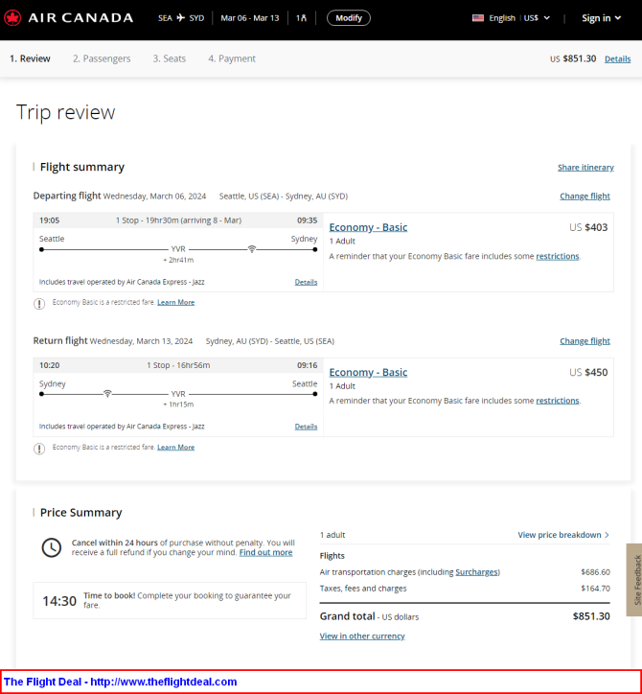Click Change flight for return flight
This screenshot has width=642, height=694.
(x=585, y=341)
